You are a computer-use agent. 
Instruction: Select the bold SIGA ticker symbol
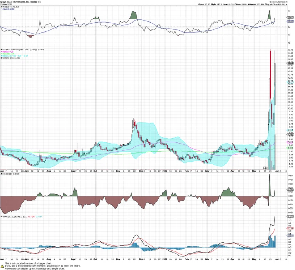point(3,2)
